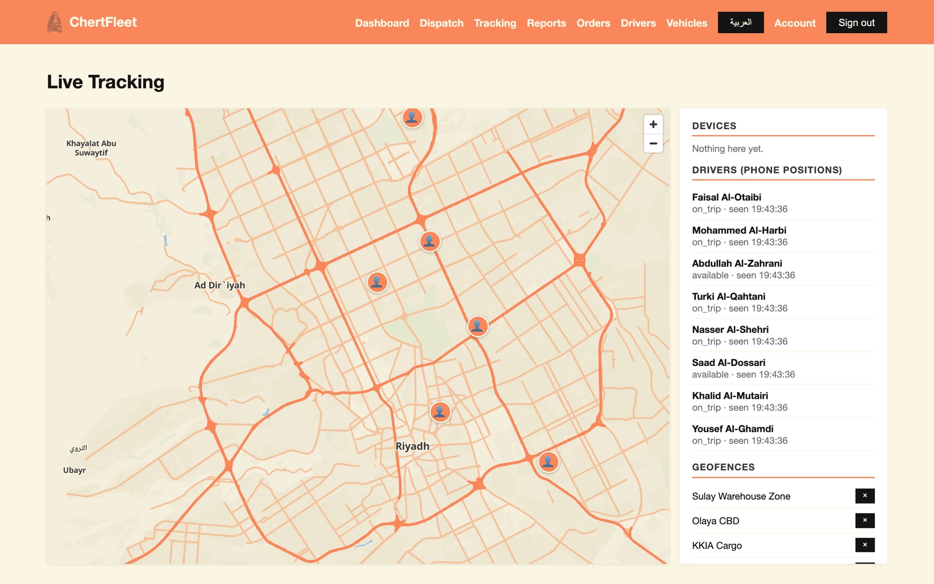
Task: Switch language to Arabic
Action: [x=740, y=22]
